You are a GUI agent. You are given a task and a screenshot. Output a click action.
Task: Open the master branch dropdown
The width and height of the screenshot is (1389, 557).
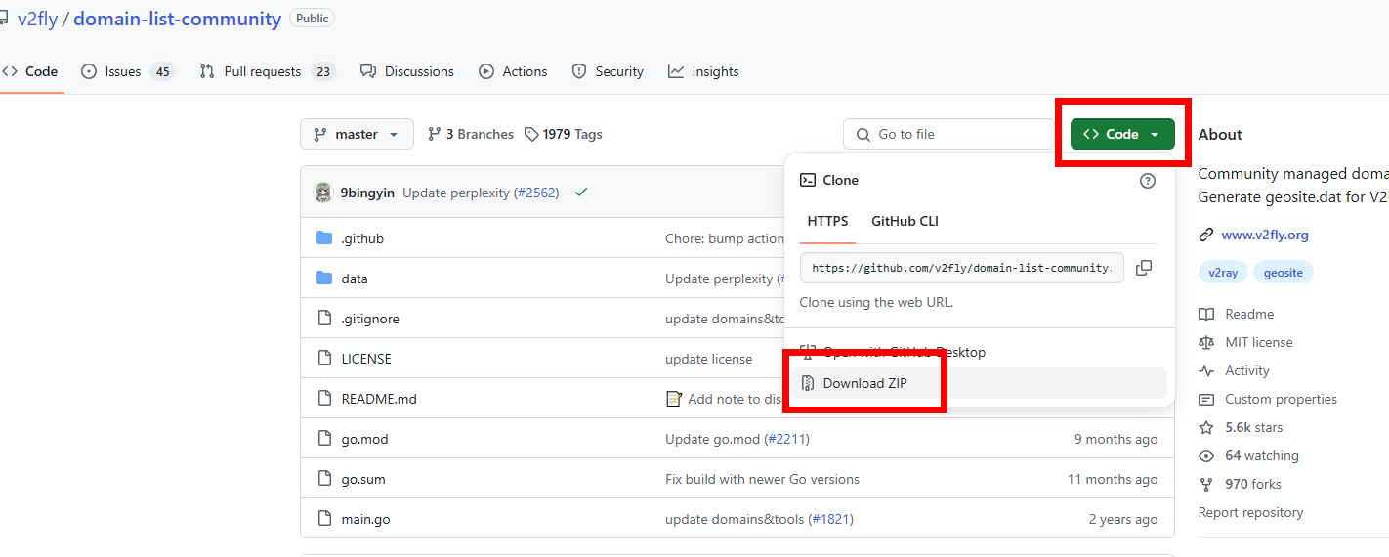357,134
